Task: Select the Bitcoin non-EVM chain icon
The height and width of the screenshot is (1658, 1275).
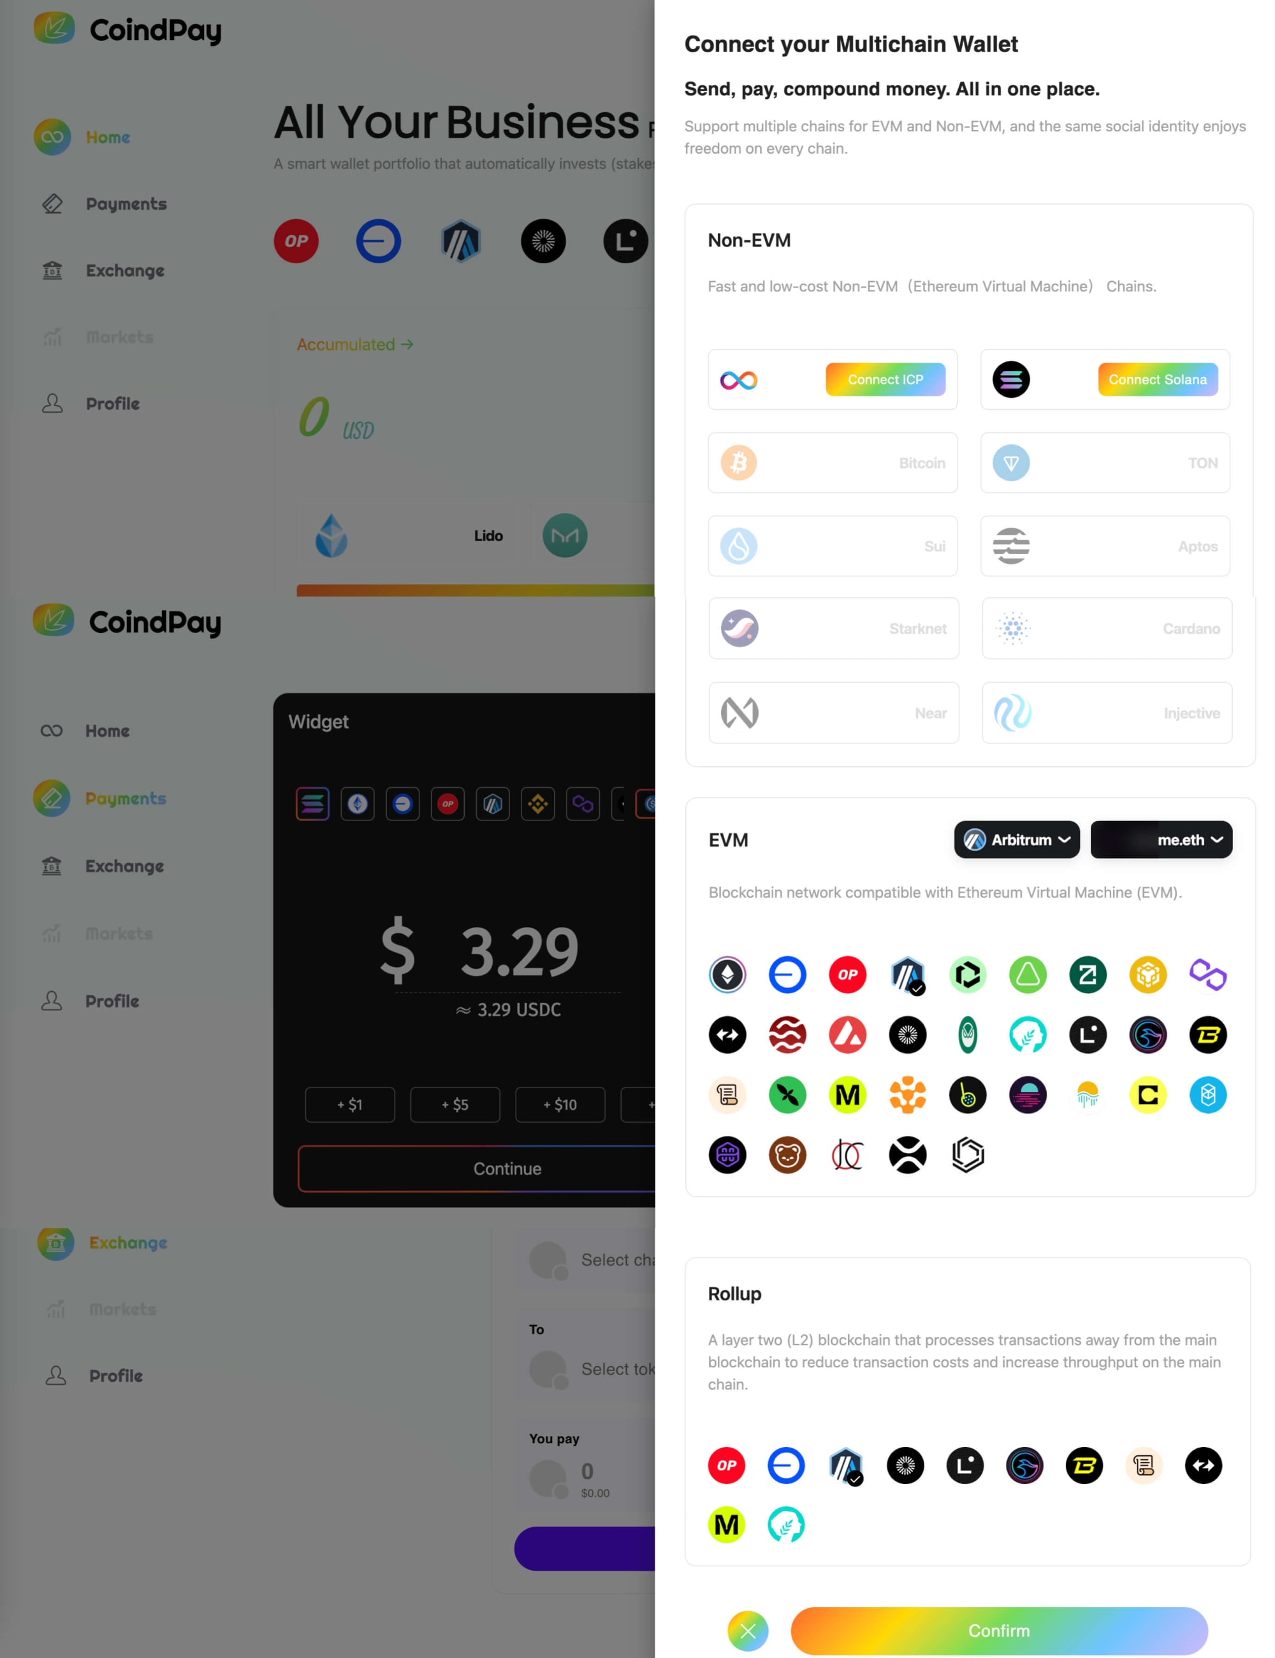Action: click(739, 462)
